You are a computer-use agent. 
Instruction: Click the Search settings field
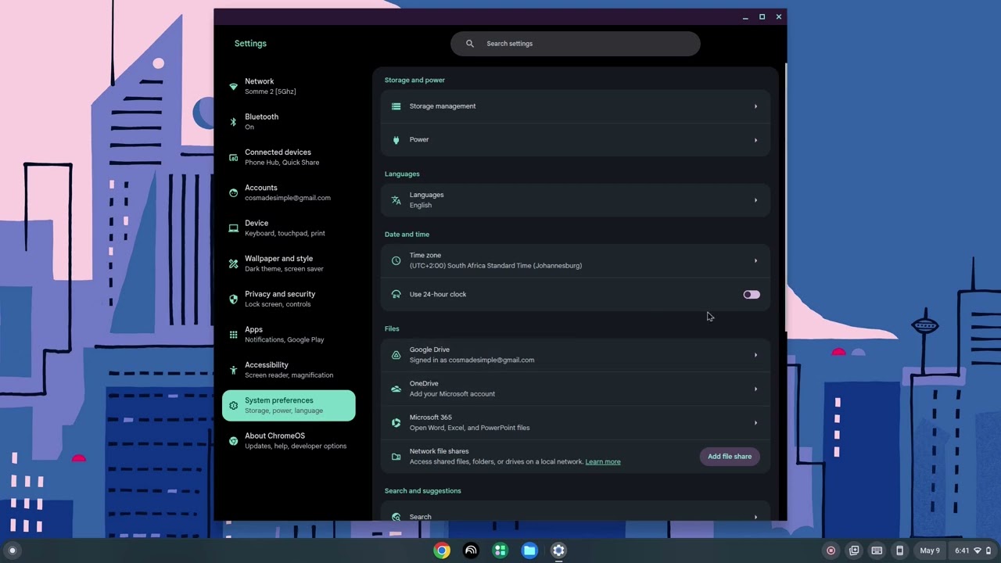pyautogui.click(x=576, y=44)
